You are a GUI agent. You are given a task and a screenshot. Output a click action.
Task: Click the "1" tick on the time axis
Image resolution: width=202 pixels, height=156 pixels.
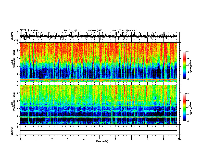pyautogui.click(x=36, y=139)
